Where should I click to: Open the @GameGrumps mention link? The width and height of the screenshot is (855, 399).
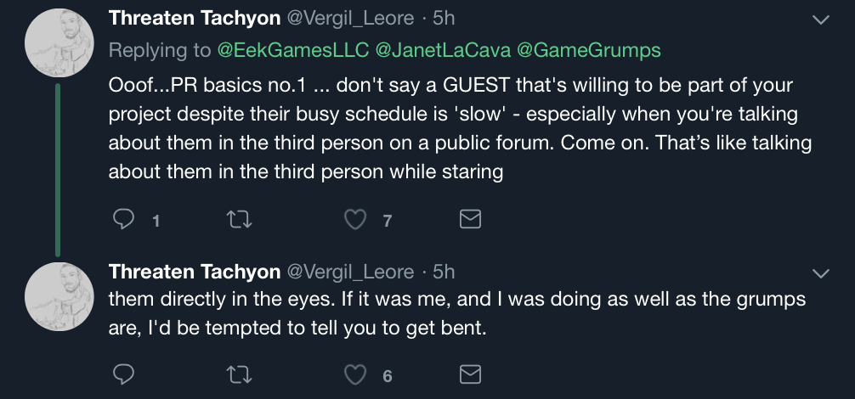[x=588, y=50]
